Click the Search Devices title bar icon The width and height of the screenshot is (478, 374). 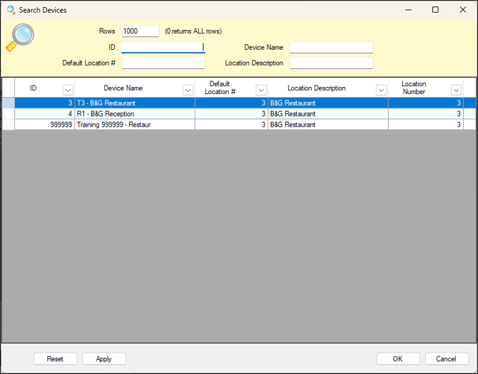(x=11, y=10)
